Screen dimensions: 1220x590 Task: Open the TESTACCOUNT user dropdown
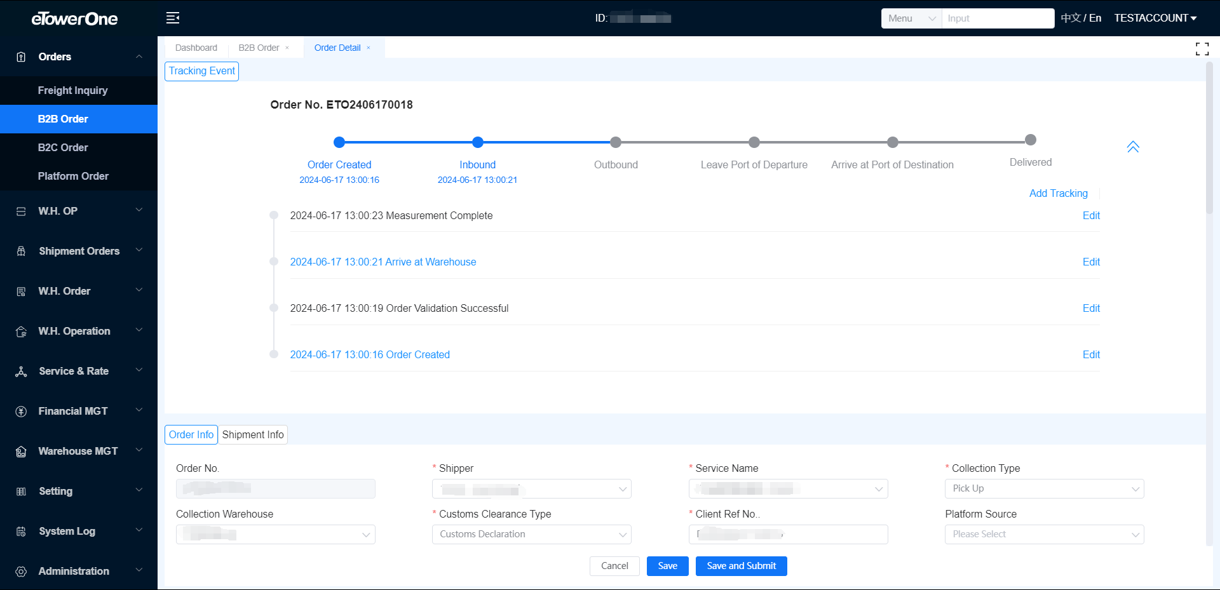tap(1155, 18)
